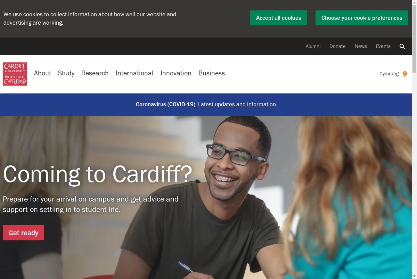The height and width of the screenshot is (279, 417).
Task: Click the vertical page scrollbar
Action: point(414,139)
